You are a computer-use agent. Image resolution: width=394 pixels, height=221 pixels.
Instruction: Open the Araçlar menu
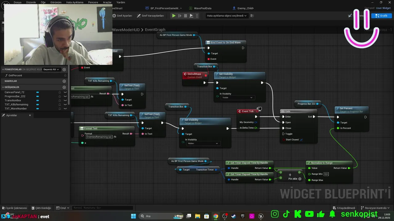(107, 2)
